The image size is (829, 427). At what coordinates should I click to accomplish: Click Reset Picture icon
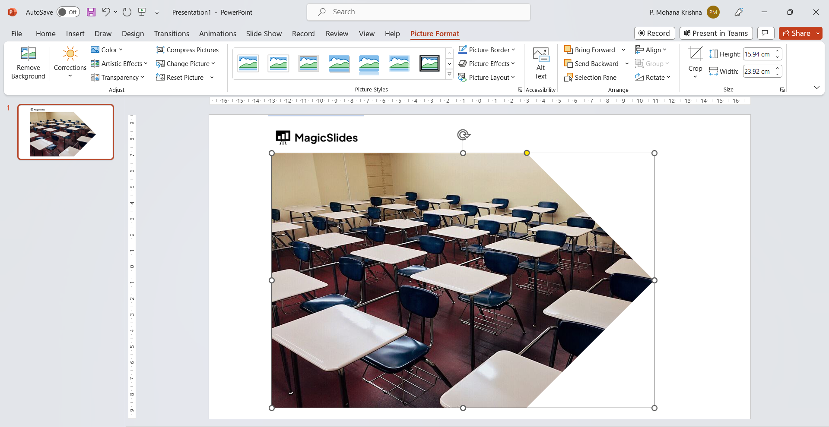point(160,78)
